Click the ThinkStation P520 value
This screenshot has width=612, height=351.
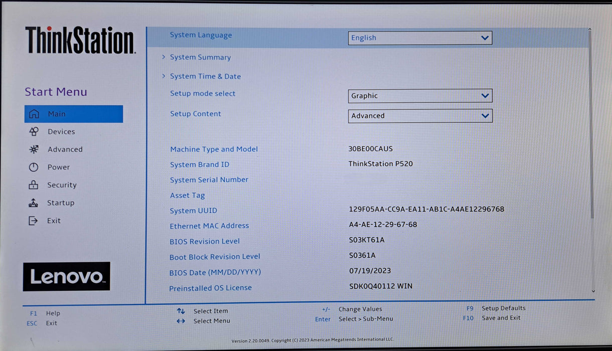point(381,163)
